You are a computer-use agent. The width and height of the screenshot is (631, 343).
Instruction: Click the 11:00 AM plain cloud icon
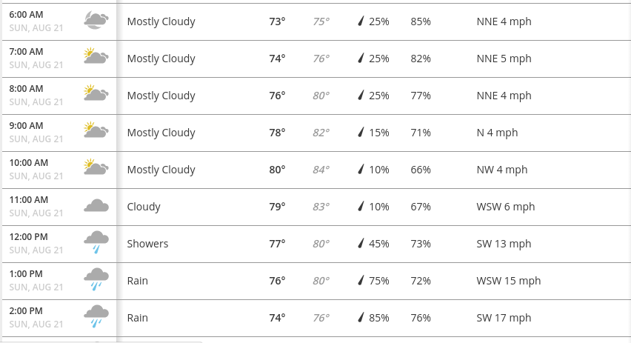pyautogui.click(x=96, y=206)
